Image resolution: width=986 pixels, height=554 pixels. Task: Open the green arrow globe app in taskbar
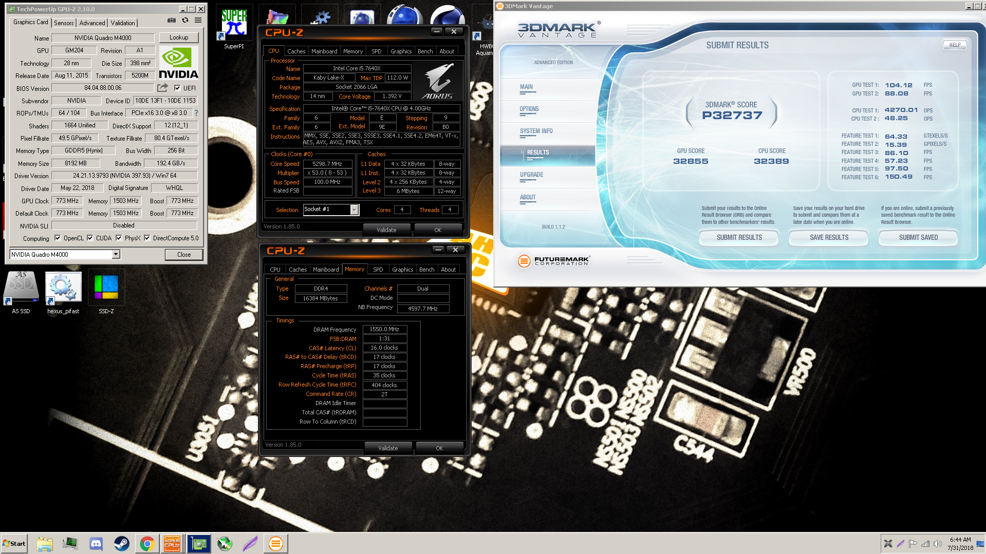[x=225, y=544]
